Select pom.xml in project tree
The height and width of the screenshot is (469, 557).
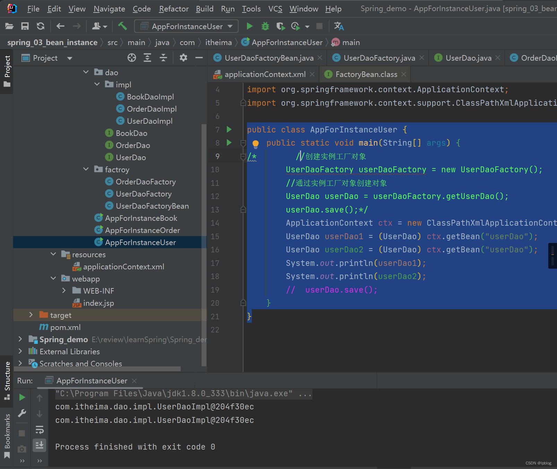(x=65, y=327)
